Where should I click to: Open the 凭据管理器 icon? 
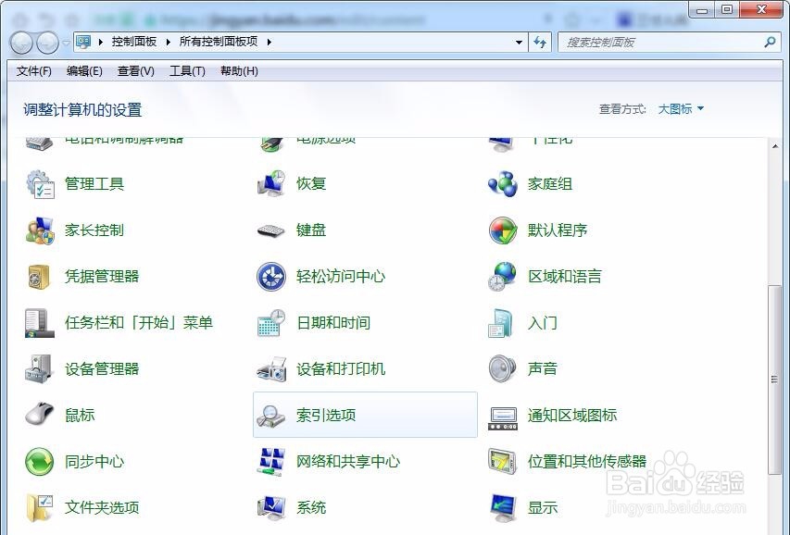pos(39,277)
